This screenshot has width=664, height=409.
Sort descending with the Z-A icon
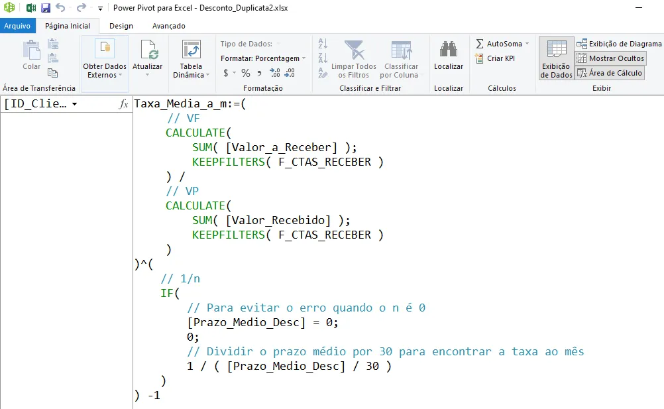pyautogui.click(x=323, y=58)
